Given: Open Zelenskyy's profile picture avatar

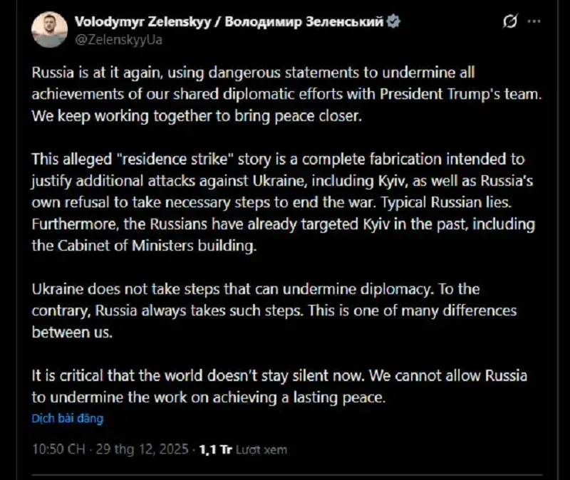Looking at the screenshot, I should click(50, 30).
